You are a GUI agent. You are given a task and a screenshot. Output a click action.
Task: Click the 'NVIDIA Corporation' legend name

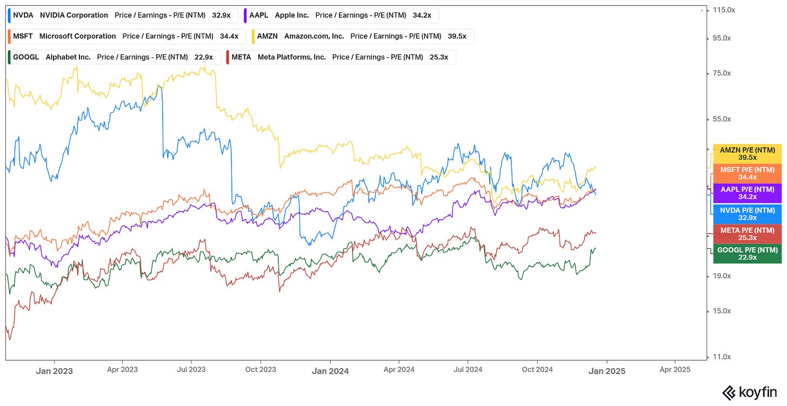tap(74, 15)
